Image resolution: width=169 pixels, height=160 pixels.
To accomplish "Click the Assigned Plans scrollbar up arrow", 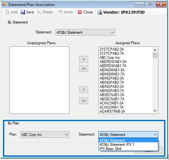I will (155, 50).
